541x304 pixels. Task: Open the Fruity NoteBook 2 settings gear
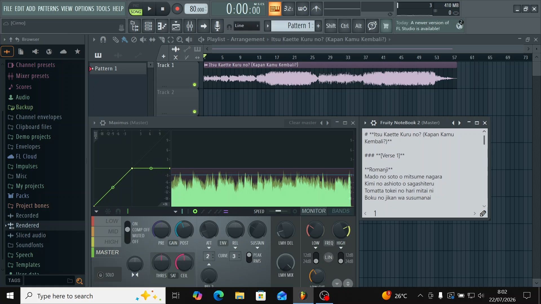pyautogui.click(x=374, y=123)
